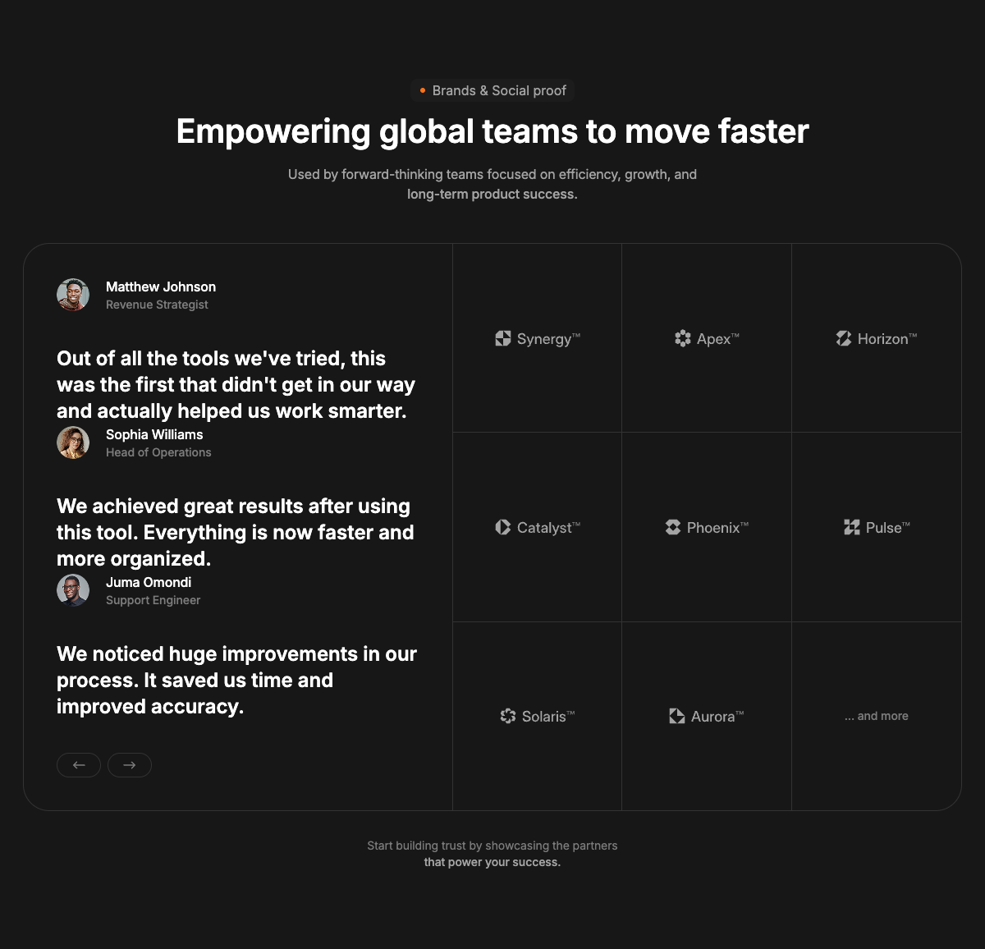Click the Catalyst logo icon
985x949 pixels.
pyautogui.click(x=503, y=527)
